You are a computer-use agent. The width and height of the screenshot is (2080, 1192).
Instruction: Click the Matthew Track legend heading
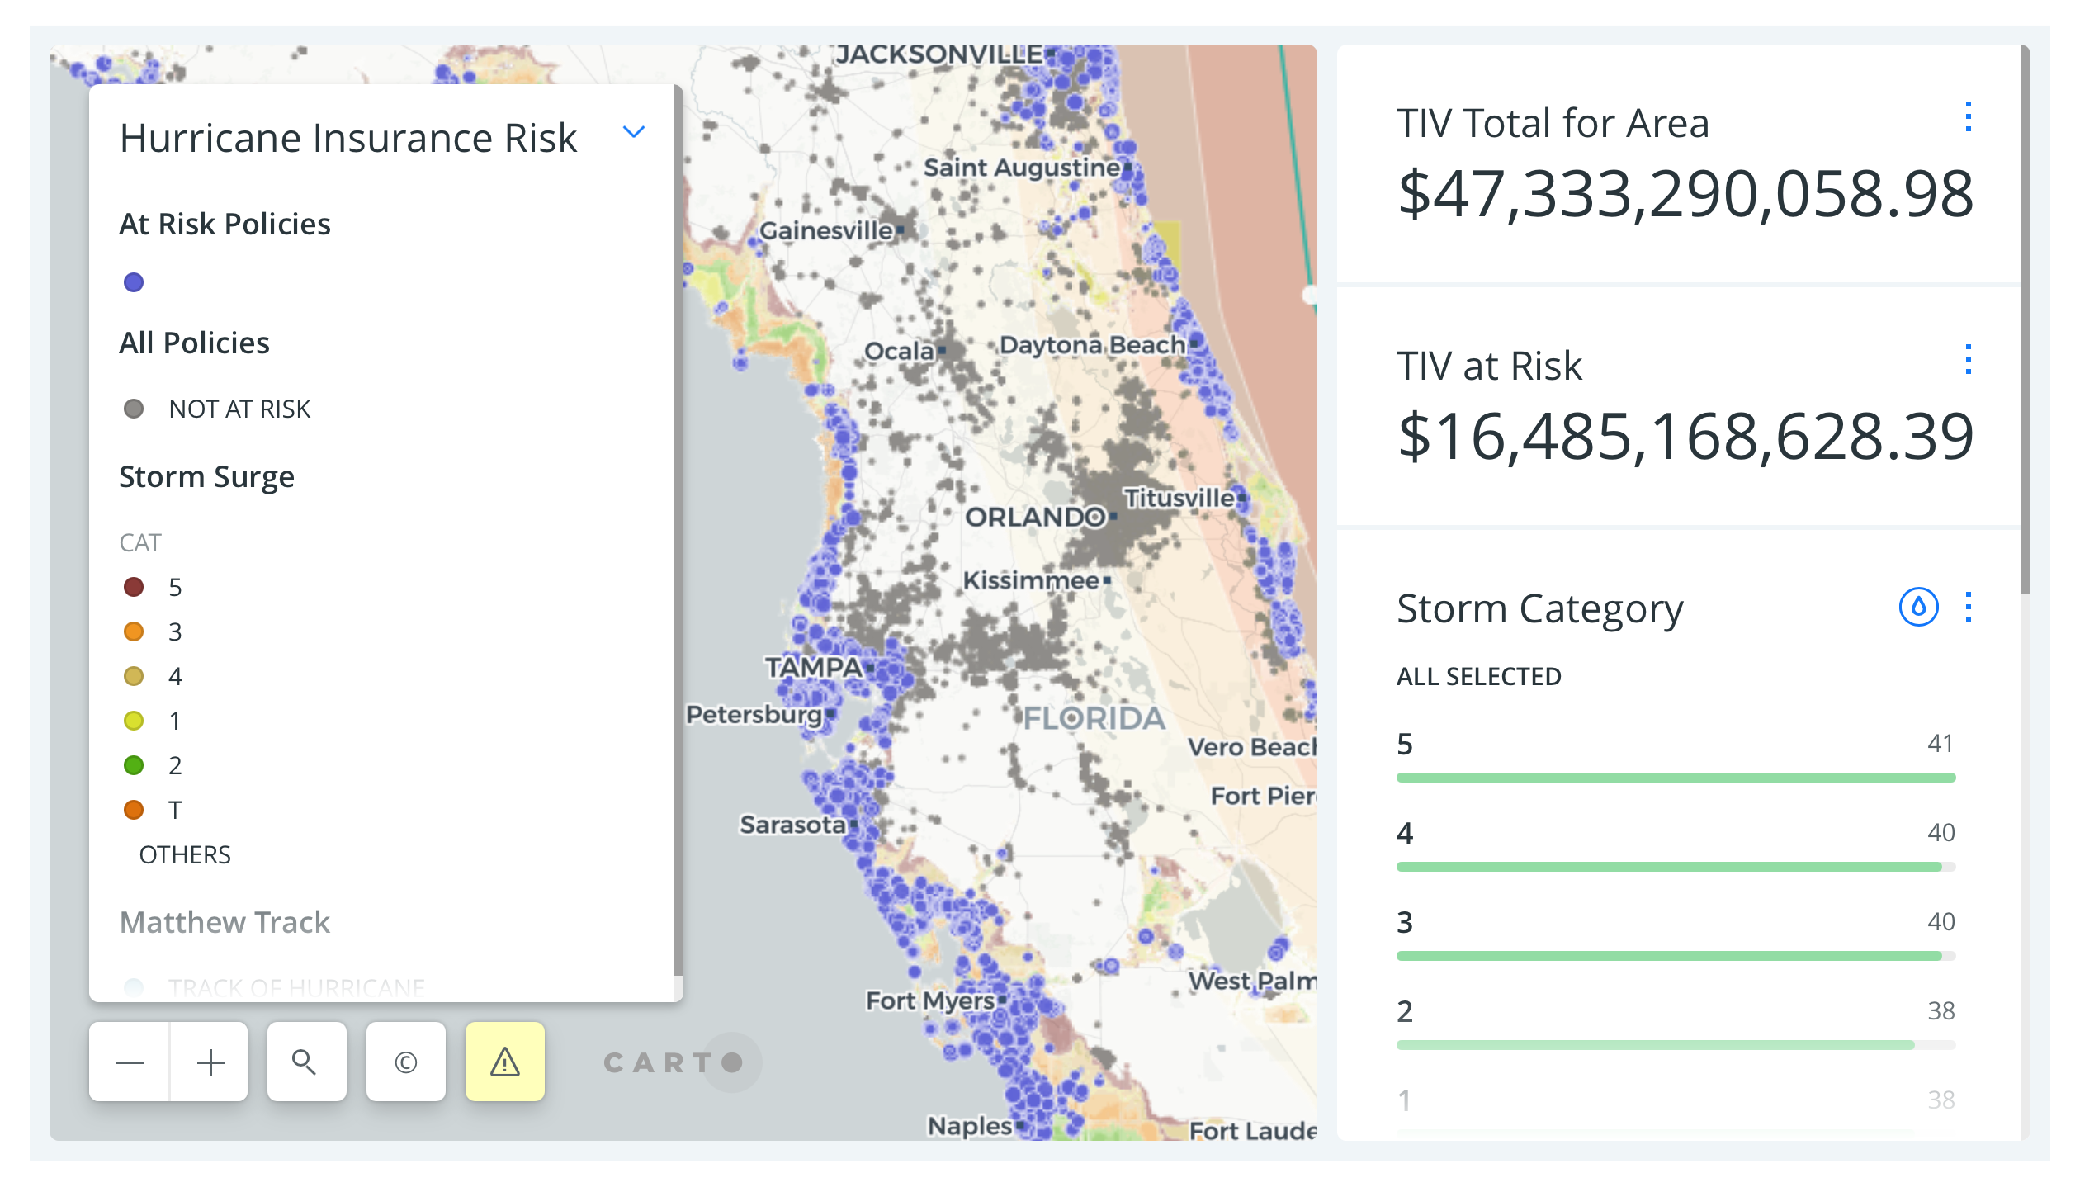pyautogui.click(x=225, y=922)
